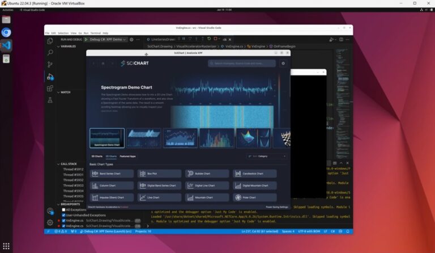
Task: Stop debugging with the red square icon
Action: pyautogui.click(x=215, y=39)
